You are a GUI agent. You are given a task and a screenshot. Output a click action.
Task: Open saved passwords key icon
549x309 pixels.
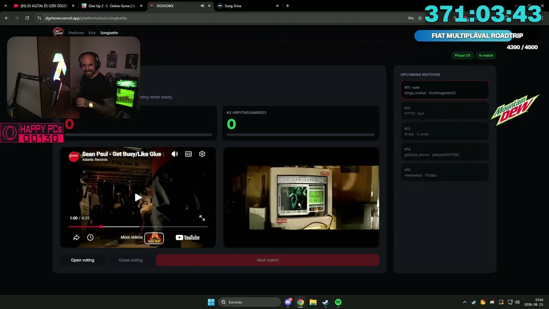410,18
